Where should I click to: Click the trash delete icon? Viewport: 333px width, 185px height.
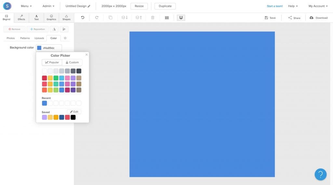click(153, 18)
